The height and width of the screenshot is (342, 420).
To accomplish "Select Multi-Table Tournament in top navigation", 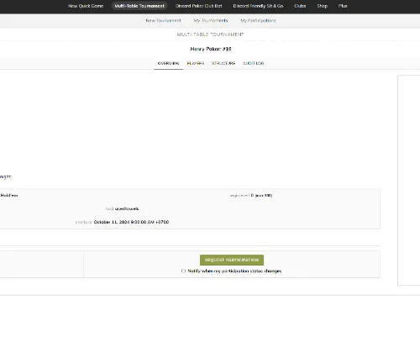I will click(x=139, y=6).
